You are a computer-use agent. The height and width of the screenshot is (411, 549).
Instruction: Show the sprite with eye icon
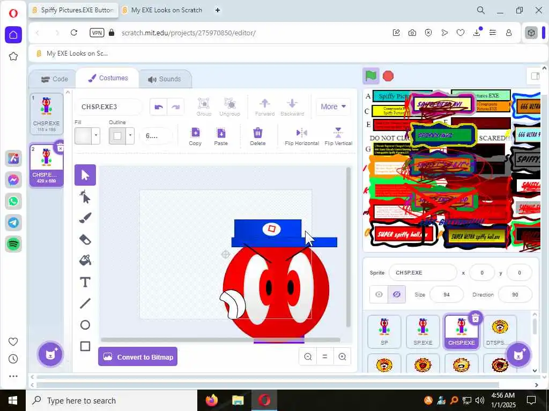point(379,295)
